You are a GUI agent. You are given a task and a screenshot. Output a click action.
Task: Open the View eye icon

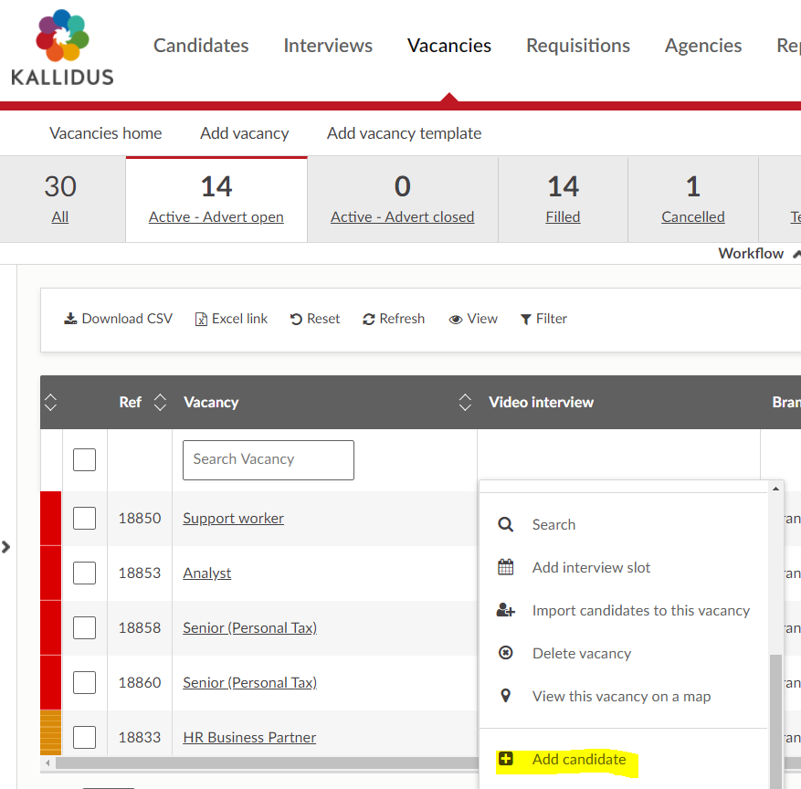(456, 319)
